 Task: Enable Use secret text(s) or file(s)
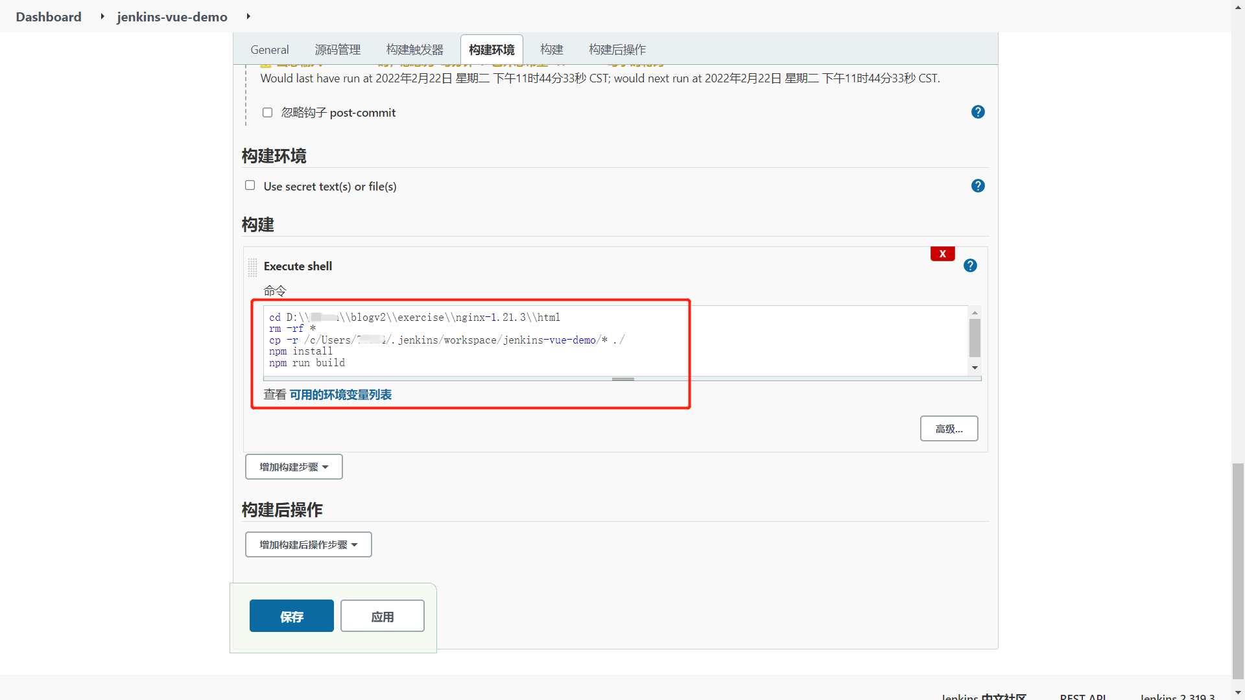click(x=250, y=185)
